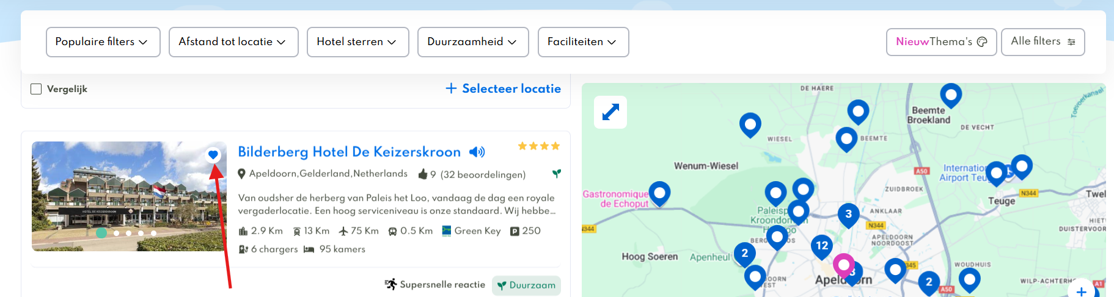Expand the Duurzaamheid filter dropdown
This screenshot has height=297, width=1114.
[x=473, y=42]
